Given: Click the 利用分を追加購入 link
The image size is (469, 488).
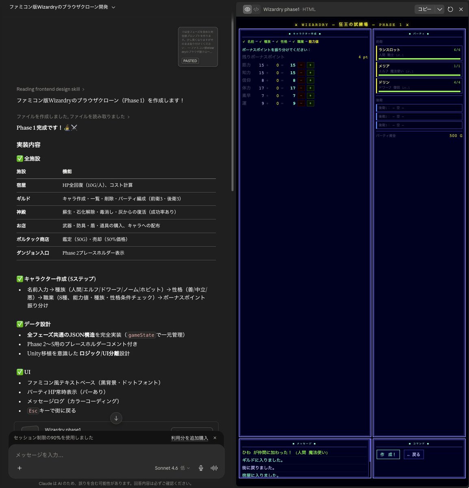Looking at the screenshot, I should coord(189,438).
